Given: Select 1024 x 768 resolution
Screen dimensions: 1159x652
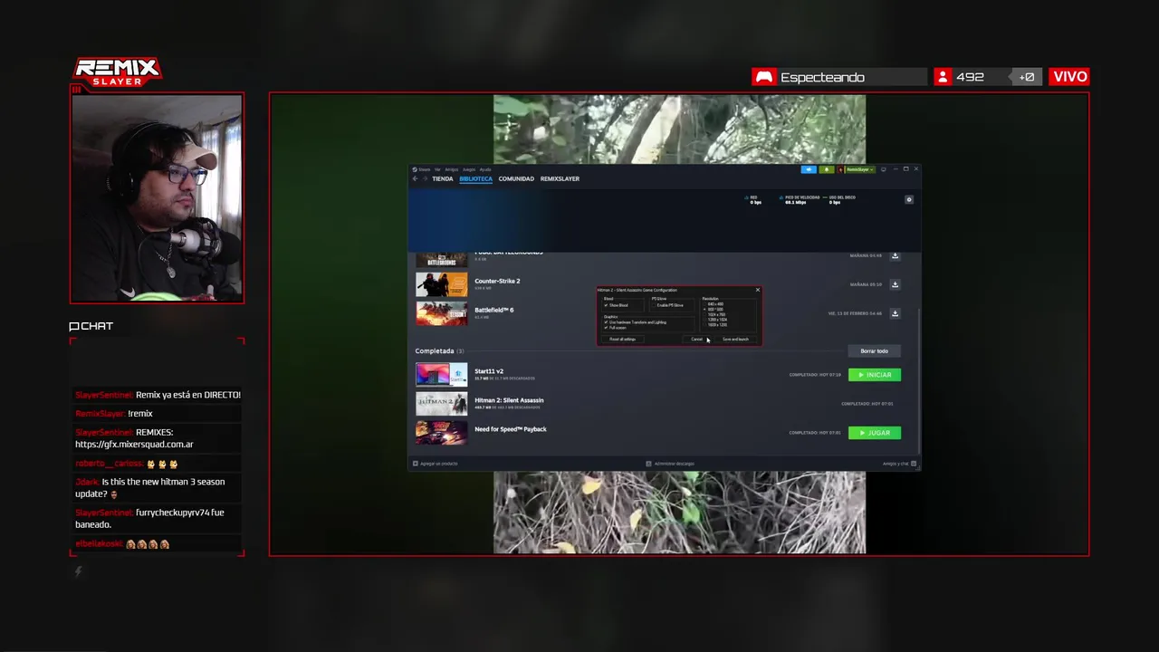Looking at the screenshot, I should 716,314.
